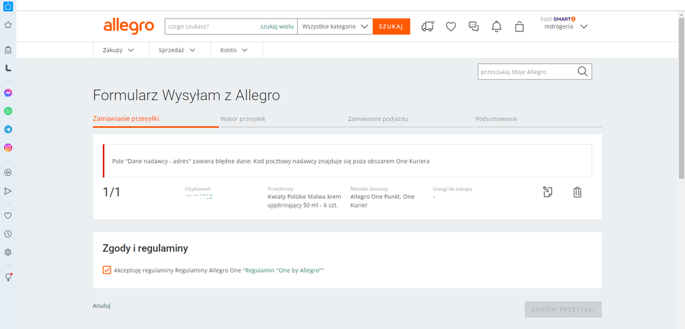Open Regulamin "One by Allegro" link
Screen dimensions: 685x329
click(x=283, y=271)
